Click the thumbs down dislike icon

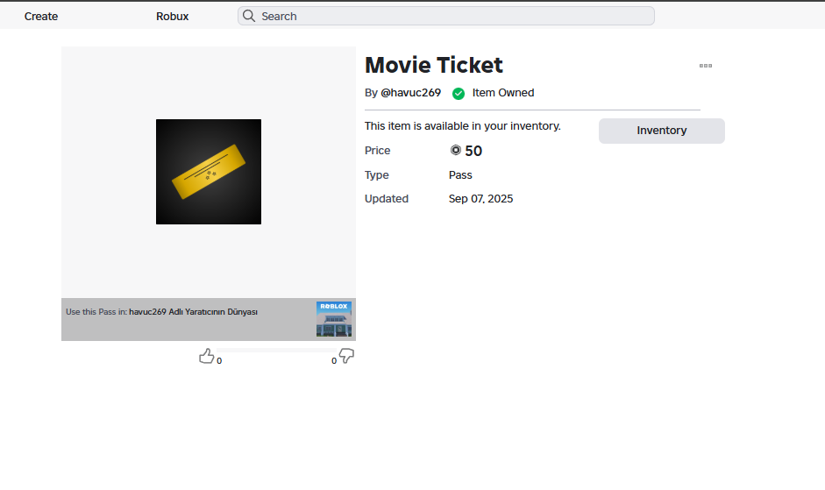[346, 356]
